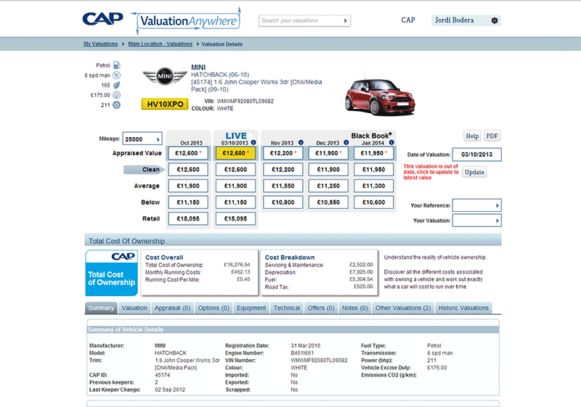Click Total Cost of Ownership figure £16,276.54
Screen dimensions: 581x407
pyautogui.click(x=237, y=265)
